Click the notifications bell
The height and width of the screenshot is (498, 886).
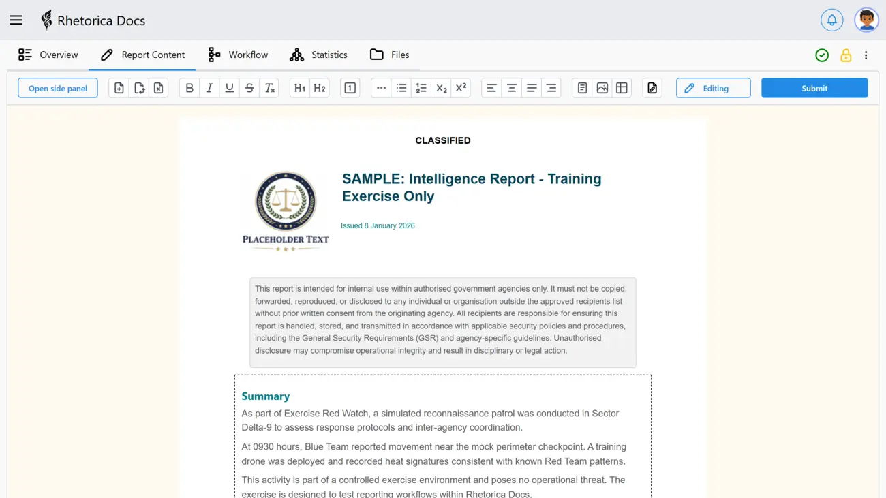[831, 20]
